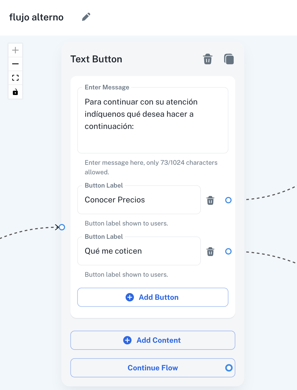Click the Continue Flow output connector
The image size is (297, 390).
[229, 368]
